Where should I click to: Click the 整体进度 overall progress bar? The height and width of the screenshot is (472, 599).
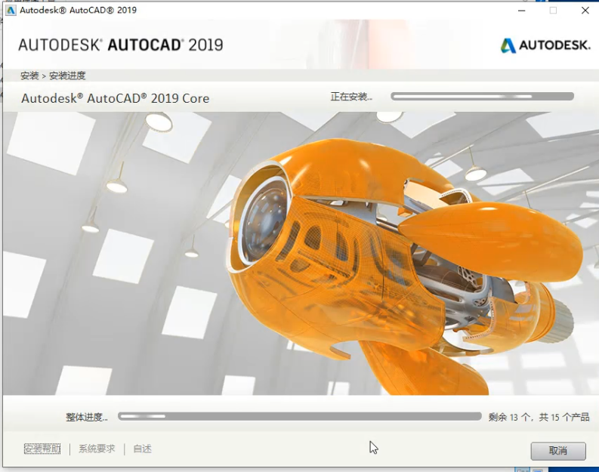click(299, 416)
